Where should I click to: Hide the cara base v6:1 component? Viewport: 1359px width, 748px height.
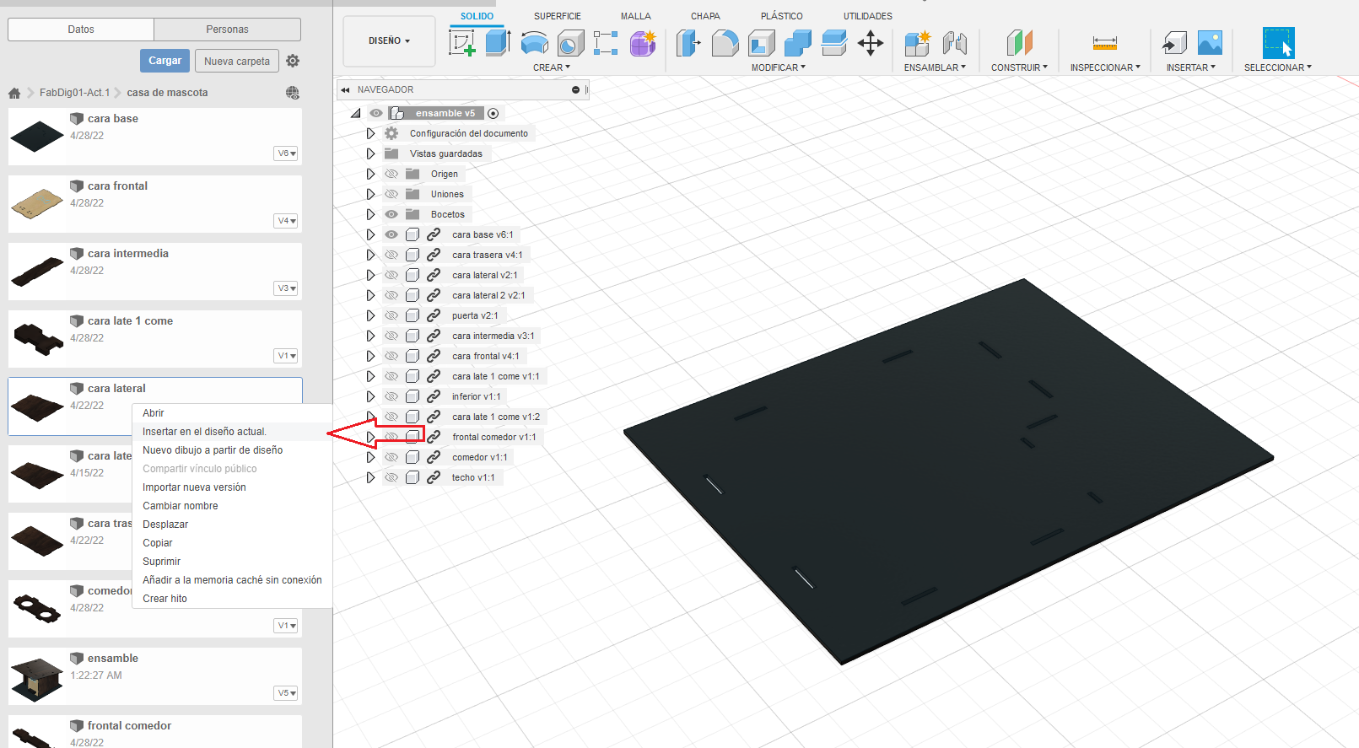click(x=391, y=234)
